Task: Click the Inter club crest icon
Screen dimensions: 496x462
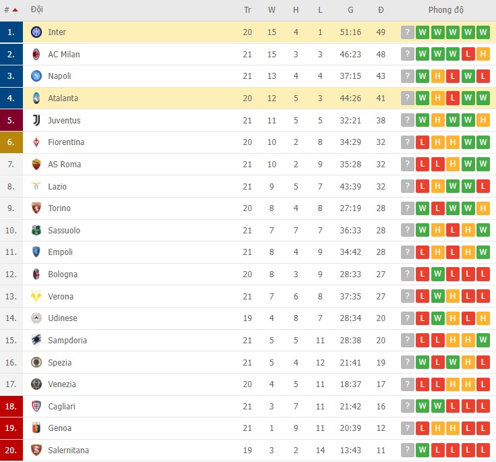Action: (x=36, y=32)
